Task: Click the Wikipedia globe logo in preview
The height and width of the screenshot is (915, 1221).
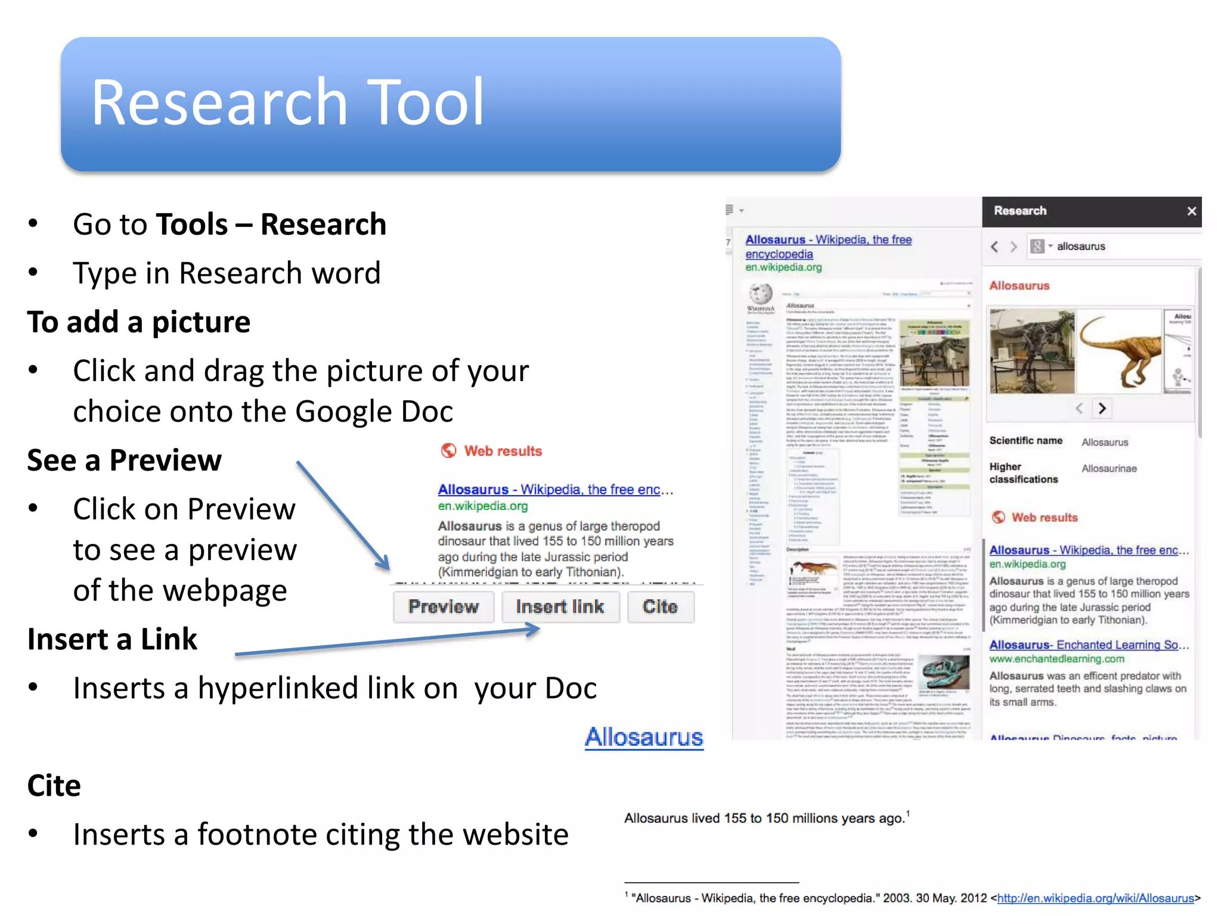Action: [x=761, y=294]
